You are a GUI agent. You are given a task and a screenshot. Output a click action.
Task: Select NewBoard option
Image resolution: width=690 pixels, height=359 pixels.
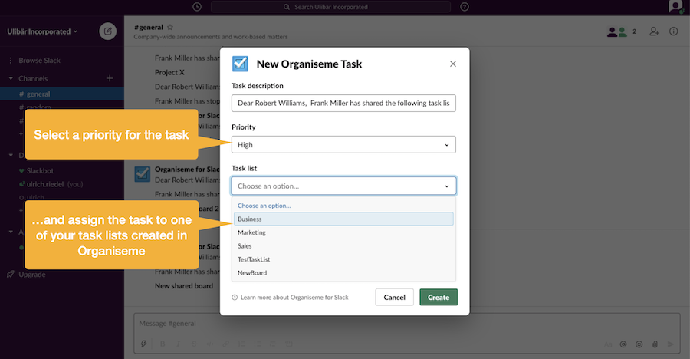(x=343, y=272)
